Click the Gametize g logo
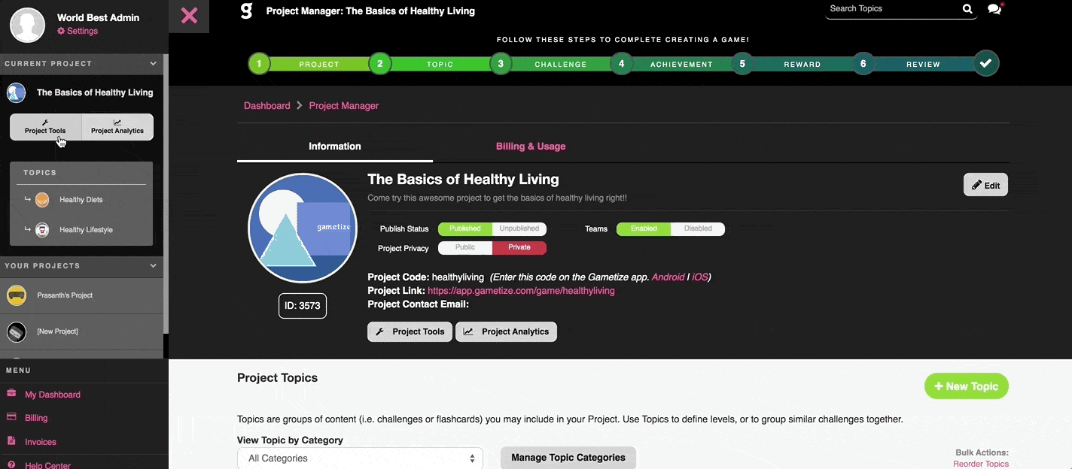The image size is (1072, 469). [x=246, y=11]
